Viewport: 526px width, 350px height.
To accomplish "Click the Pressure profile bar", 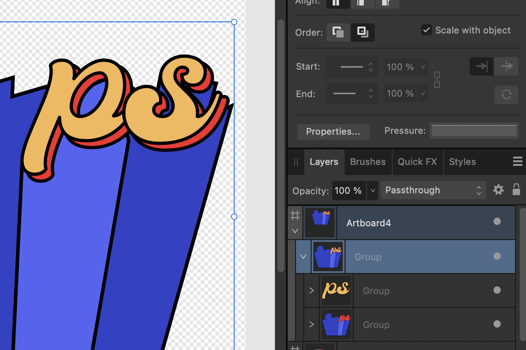I will tap(474, 131).
